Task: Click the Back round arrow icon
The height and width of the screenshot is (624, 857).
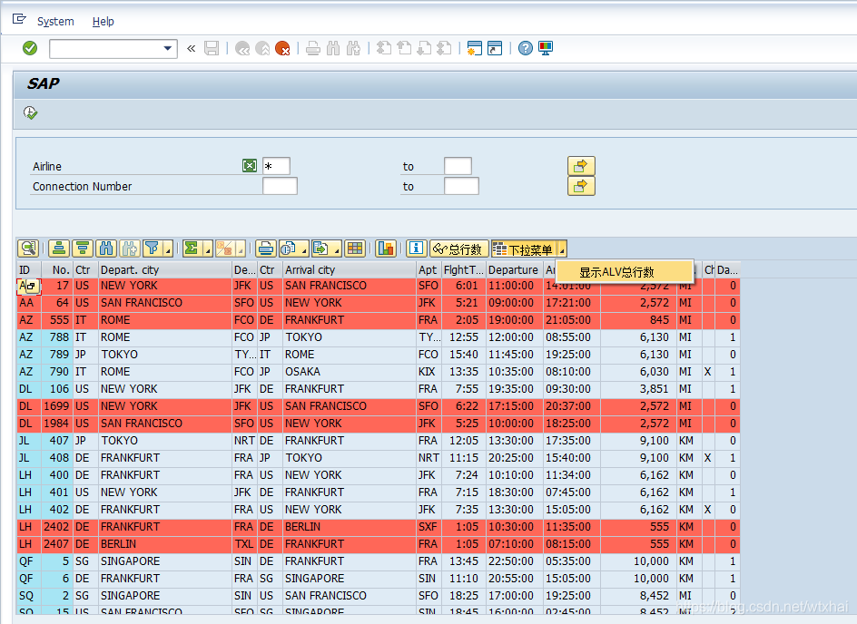Action: (242, 49)
